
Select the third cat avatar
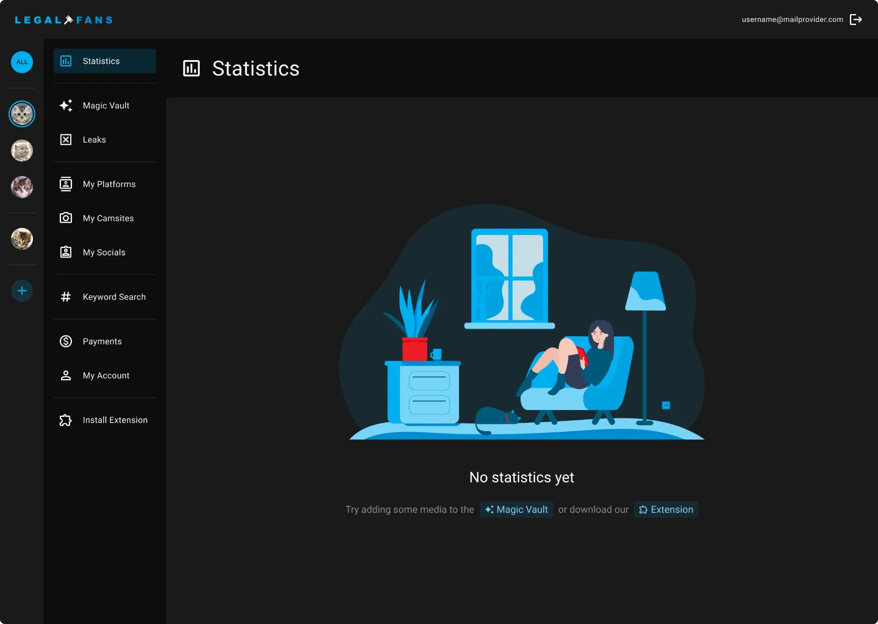[22, 187]
